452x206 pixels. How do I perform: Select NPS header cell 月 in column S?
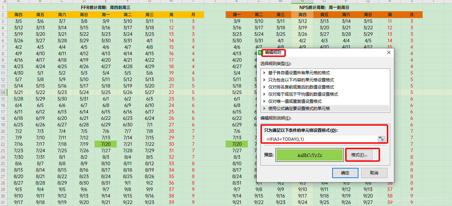tap(412, 15)
